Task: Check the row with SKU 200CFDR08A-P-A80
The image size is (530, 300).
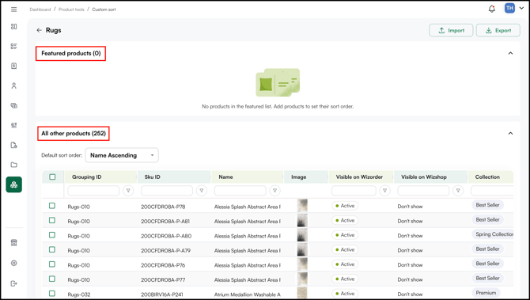Action: [x=52, y=235]
